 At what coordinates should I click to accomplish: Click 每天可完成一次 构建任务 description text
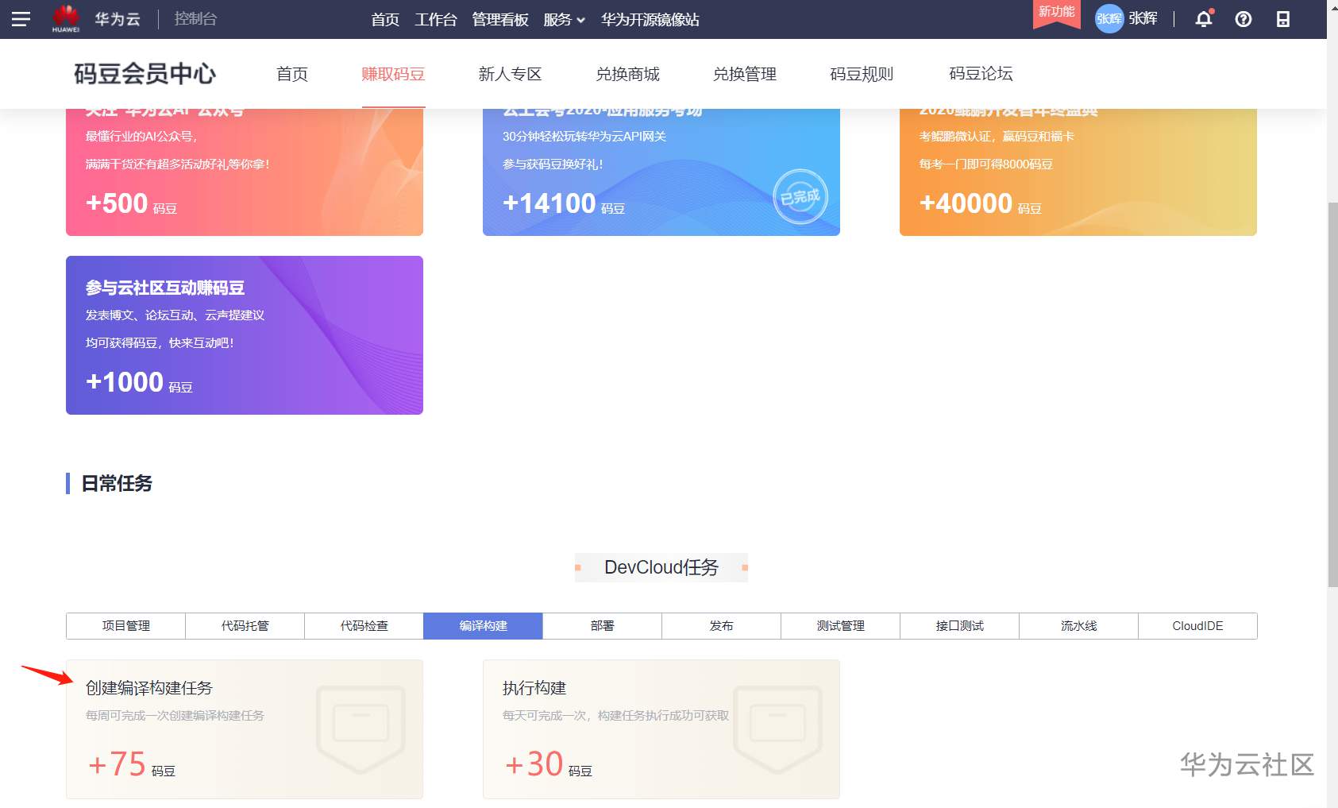[615, 716]
